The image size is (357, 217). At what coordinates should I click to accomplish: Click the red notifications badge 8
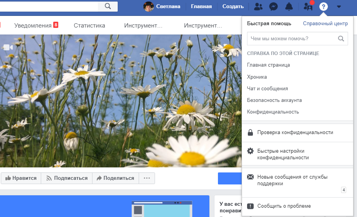56,25
